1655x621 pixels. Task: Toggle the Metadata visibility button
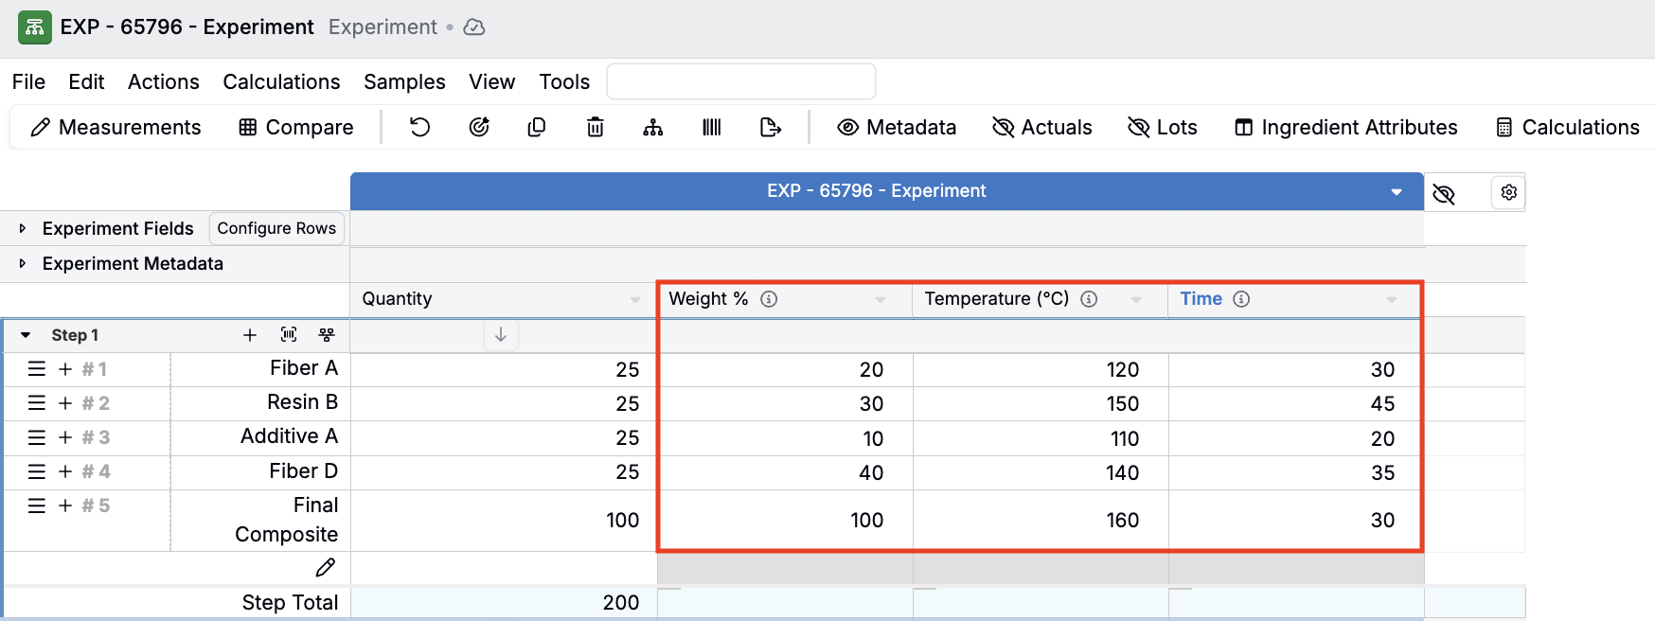click(897, 127)
